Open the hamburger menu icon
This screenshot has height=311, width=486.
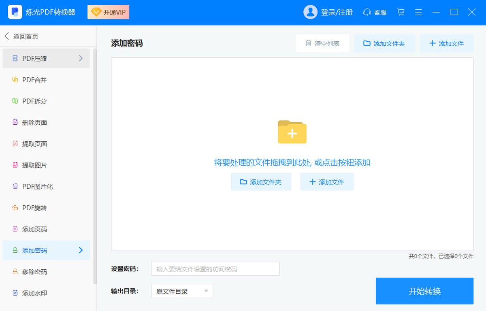(x=418, y=12)
